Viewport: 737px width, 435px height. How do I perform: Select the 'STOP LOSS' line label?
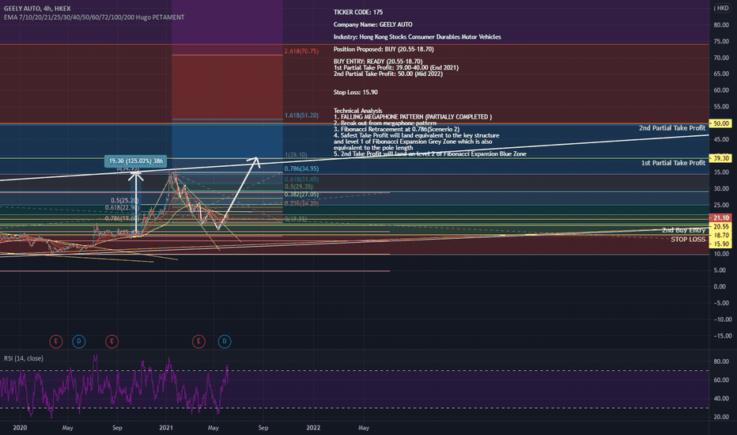pos(688,240)
